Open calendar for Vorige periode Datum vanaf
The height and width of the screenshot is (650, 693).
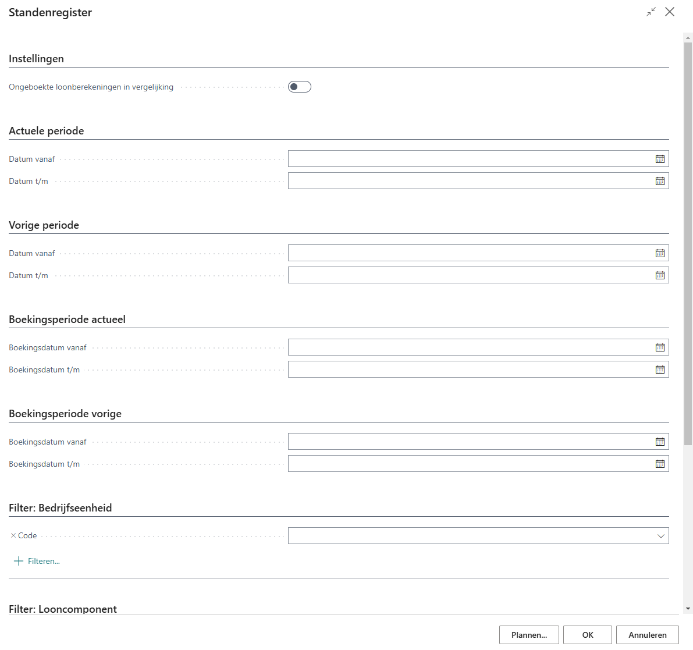pos(660,253)
